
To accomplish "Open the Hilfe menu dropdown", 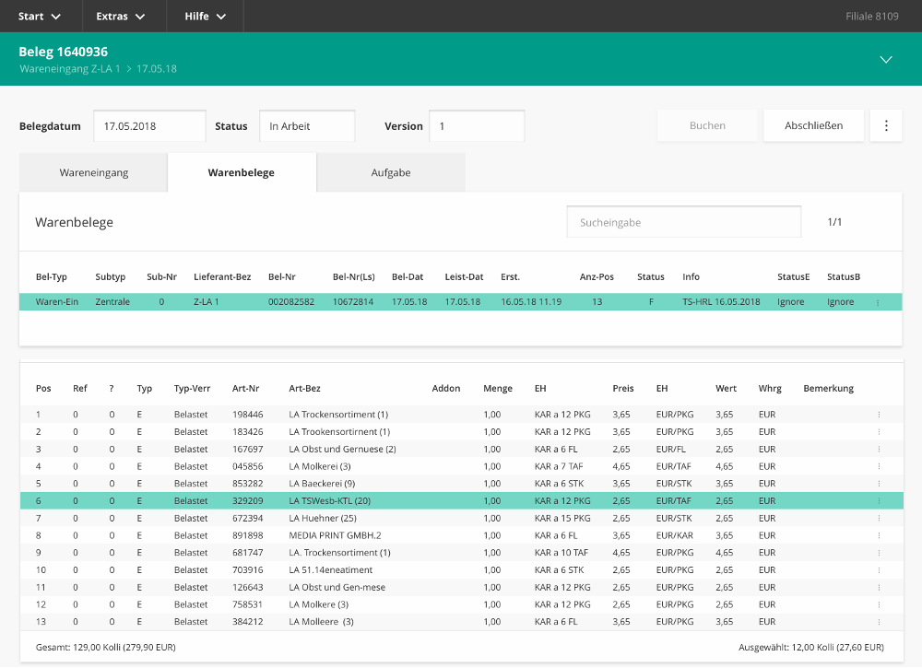I will (206, 17).
